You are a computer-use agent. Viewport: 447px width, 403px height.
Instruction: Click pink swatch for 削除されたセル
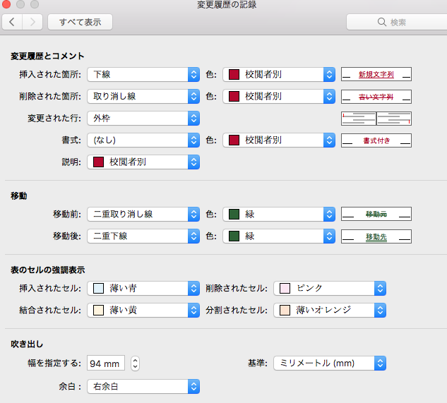tap(285, 289)
